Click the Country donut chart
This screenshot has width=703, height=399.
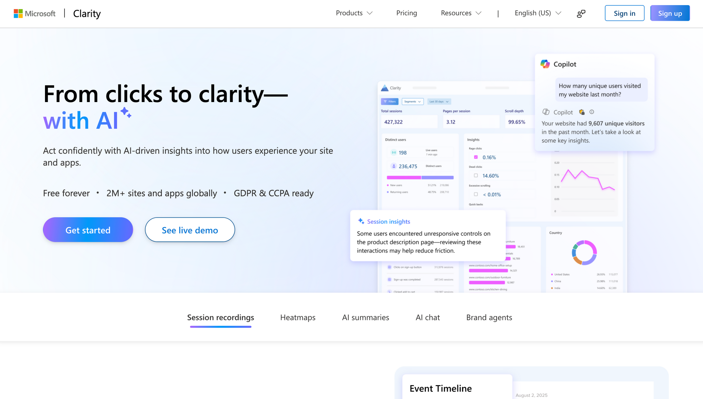[584, 252]
